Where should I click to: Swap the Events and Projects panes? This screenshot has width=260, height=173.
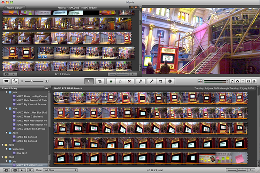(x=15, y=81)
